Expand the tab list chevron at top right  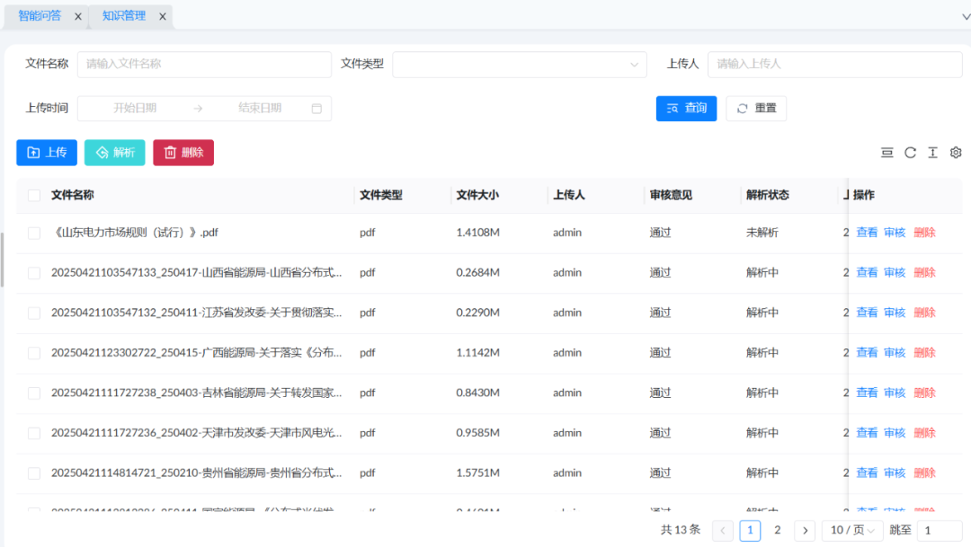click(x=966, y=16)
